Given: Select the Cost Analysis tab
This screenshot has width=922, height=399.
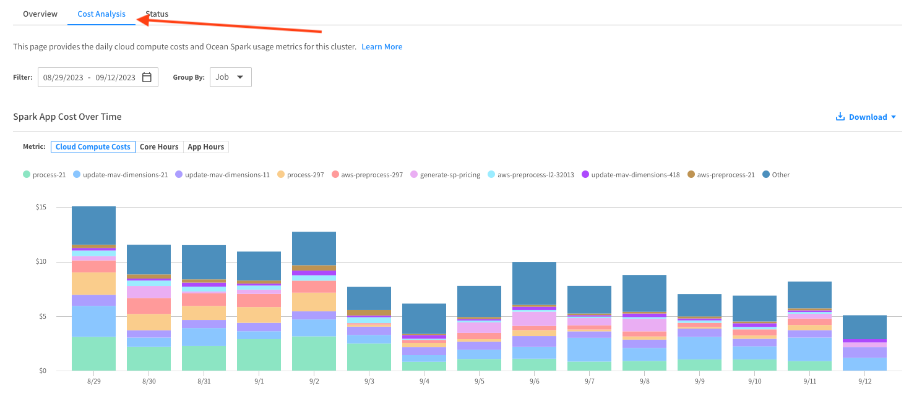Looking at the screenshot, I should [x=101, y=14].
